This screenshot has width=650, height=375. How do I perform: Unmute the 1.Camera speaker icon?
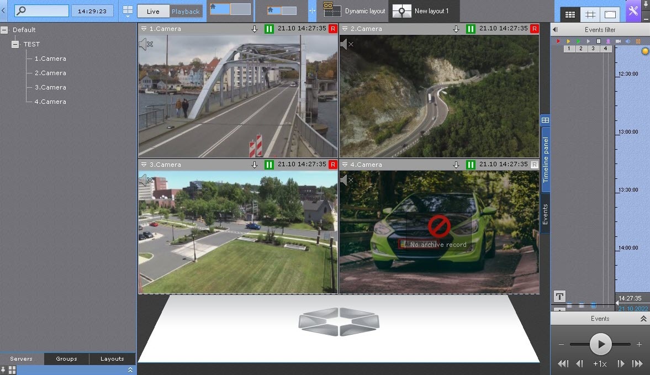click(x=146, y=44)
